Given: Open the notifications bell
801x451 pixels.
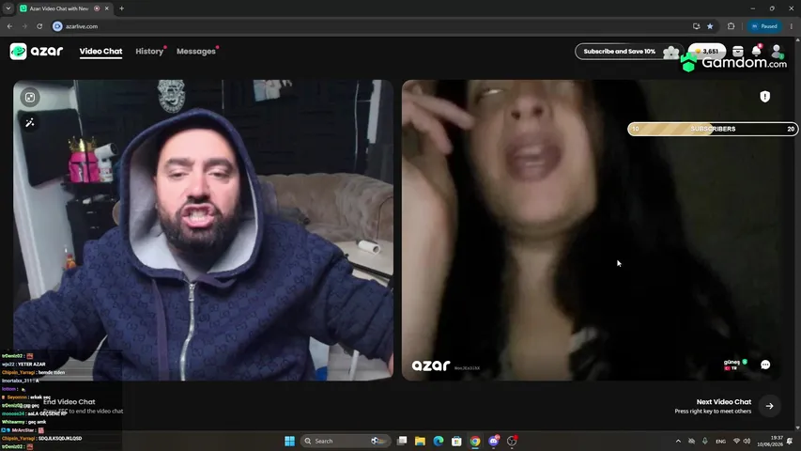Looking at the screenshot, I should point(756,51).
